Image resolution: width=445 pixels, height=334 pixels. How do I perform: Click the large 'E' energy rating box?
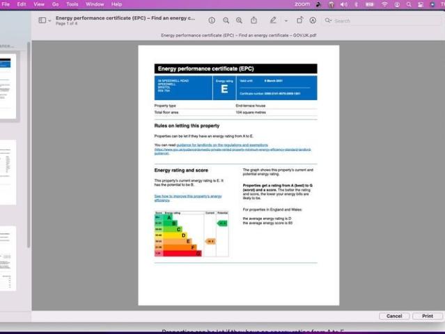click(224, 88)
